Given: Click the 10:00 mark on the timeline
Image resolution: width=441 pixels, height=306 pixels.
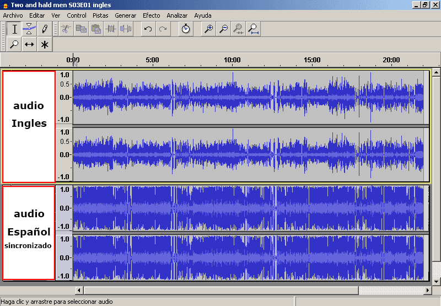Looking at the screenshot, I should pyautogui.click(x=232, y=60).
